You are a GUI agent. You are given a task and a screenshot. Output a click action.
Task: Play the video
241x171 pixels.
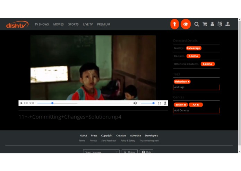pyautogui.click(x=21, y=103)
